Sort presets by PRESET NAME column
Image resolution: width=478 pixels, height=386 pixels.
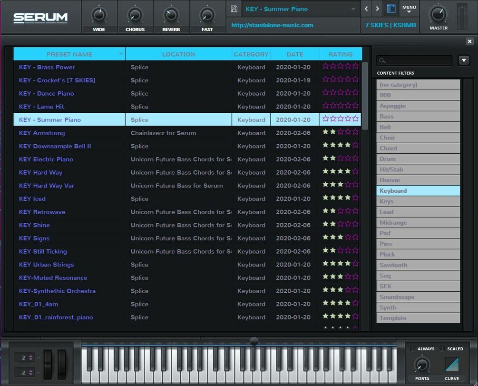69,54
